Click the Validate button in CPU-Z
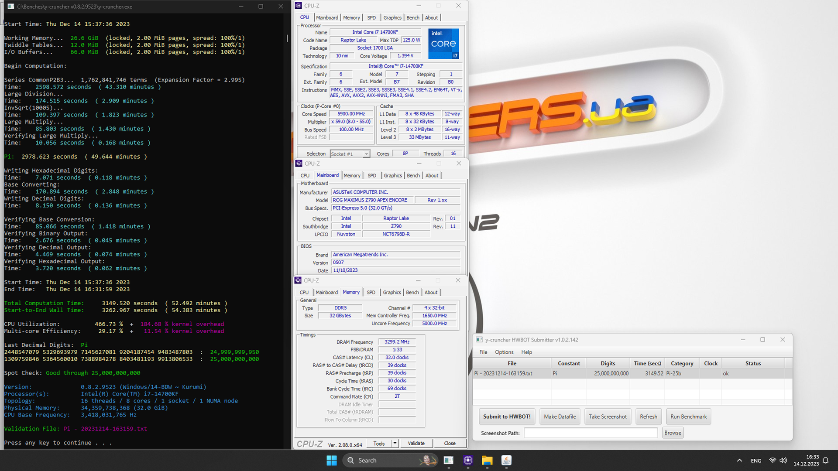 [416, 444]
